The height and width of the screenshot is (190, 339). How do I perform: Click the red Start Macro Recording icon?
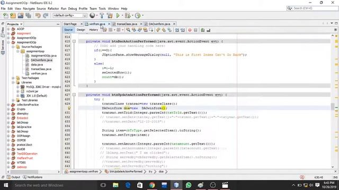pos(190,30)
